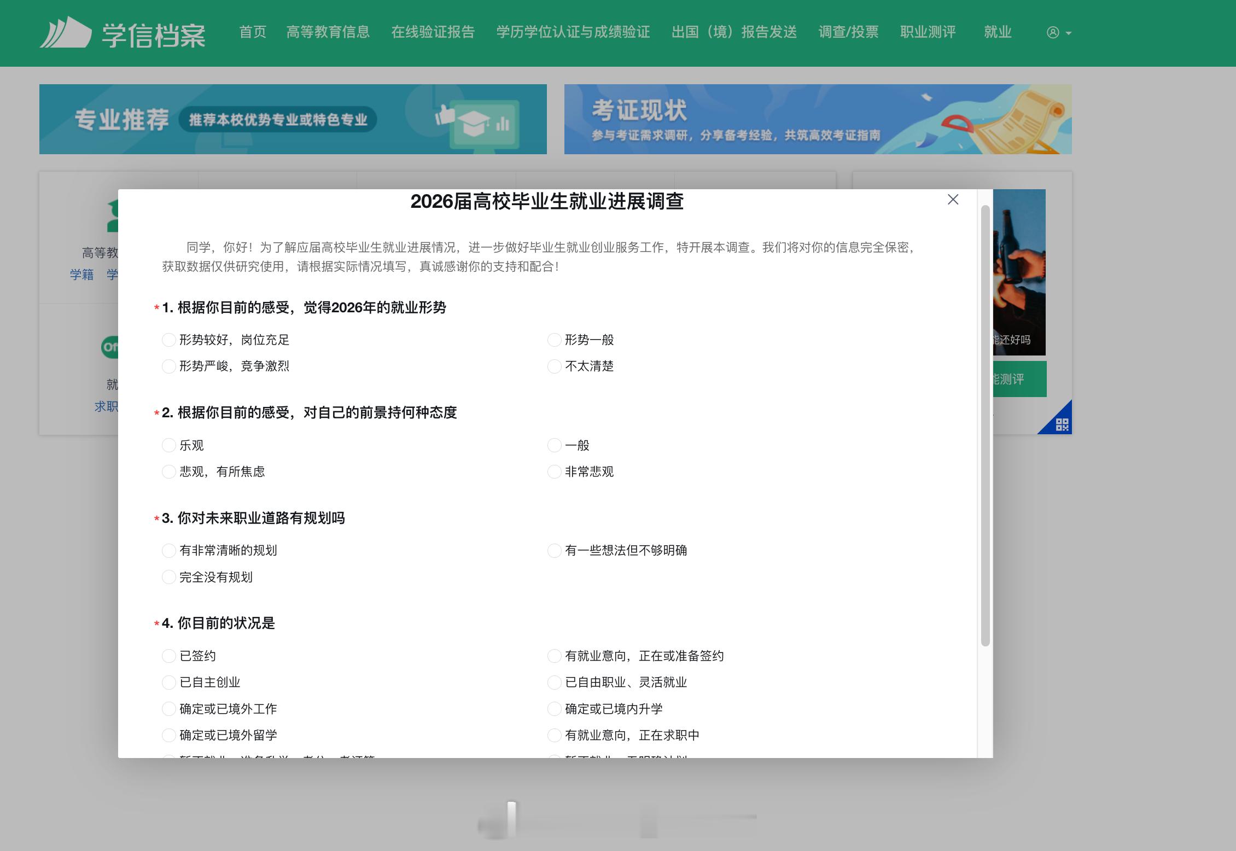Viewport: 1236px width, 851px height.
Task: Click question 4 heading 你目前的状况是
Action: pos(218,623)
